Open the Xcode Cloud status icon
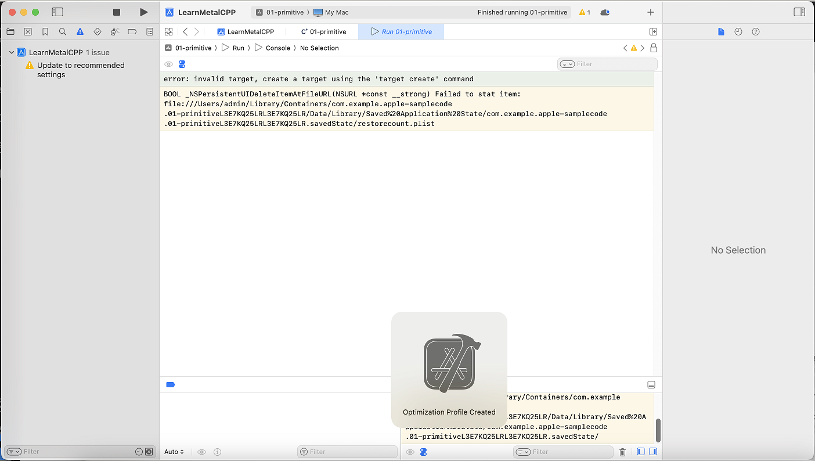The image size is (815, 461). [x=605, y=12]
